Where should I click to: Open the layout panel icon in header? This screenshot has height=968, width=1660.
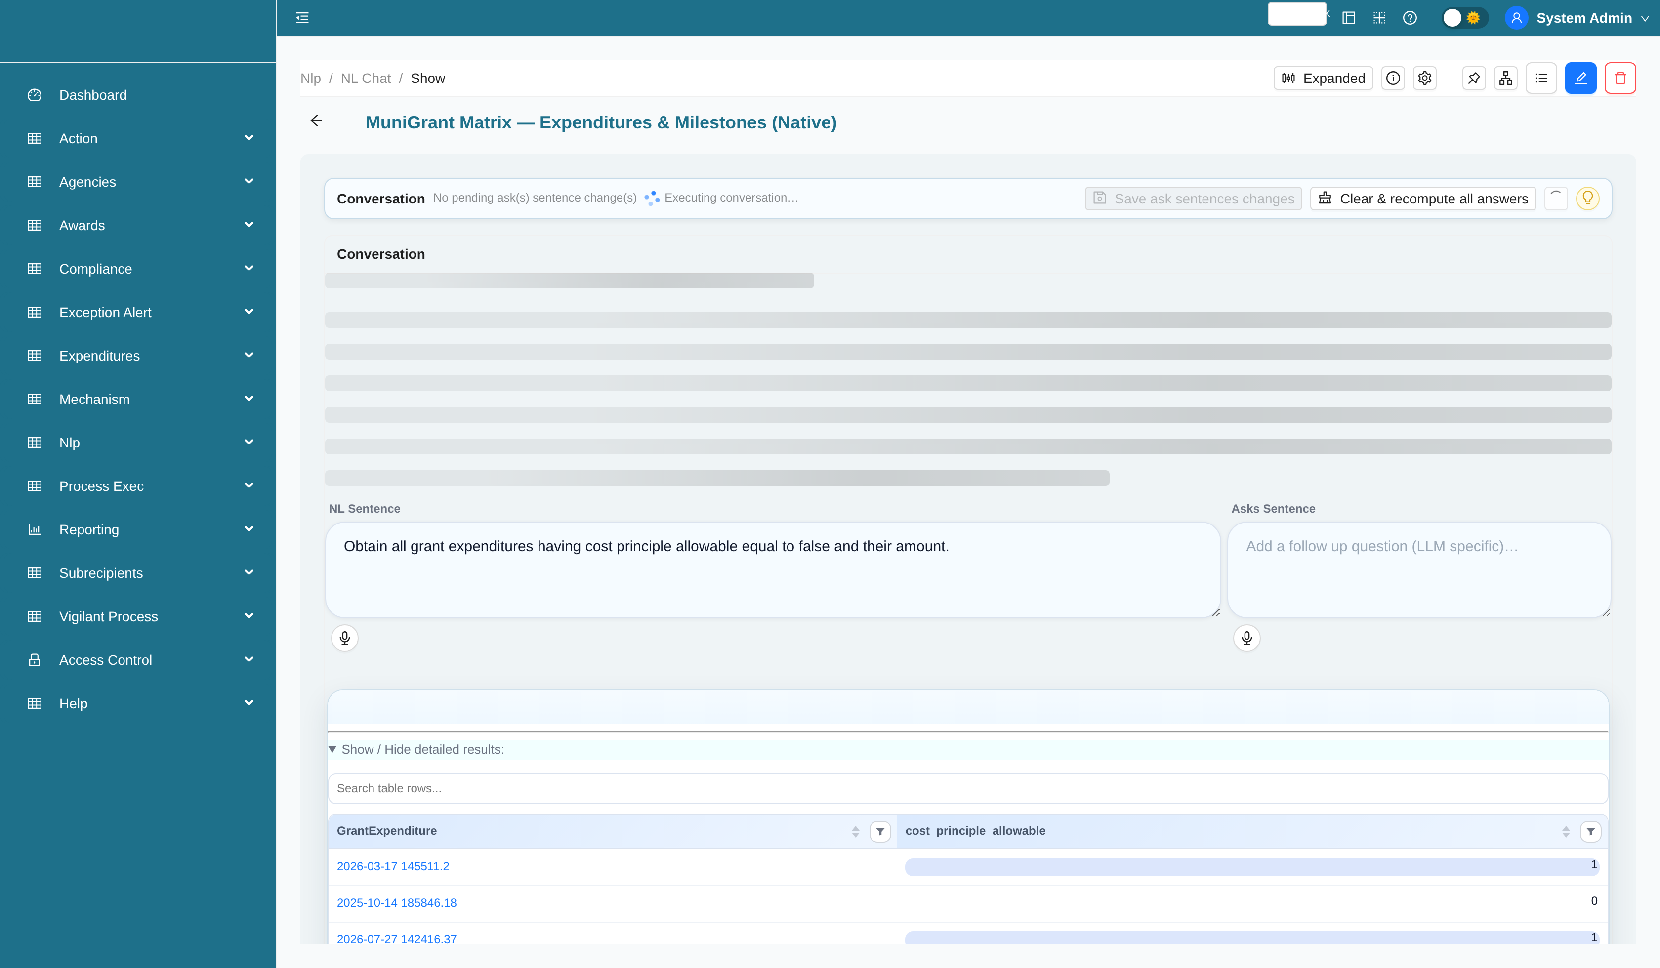[x=1348, y=18]
